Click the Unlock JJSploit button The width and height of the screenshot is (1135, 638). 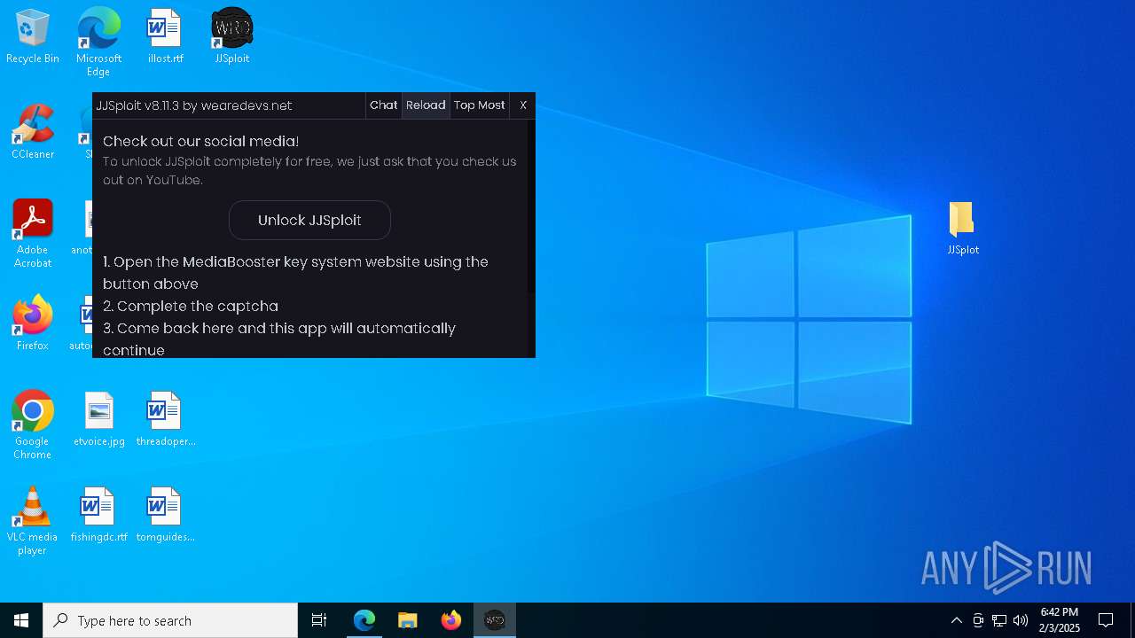pos(309,220)
